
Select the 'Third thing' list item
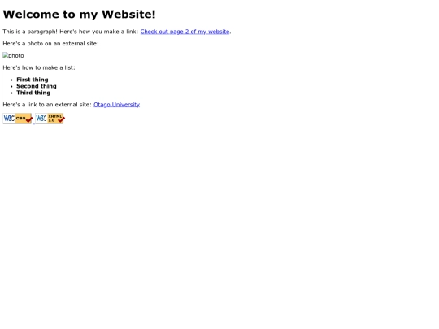33,93
